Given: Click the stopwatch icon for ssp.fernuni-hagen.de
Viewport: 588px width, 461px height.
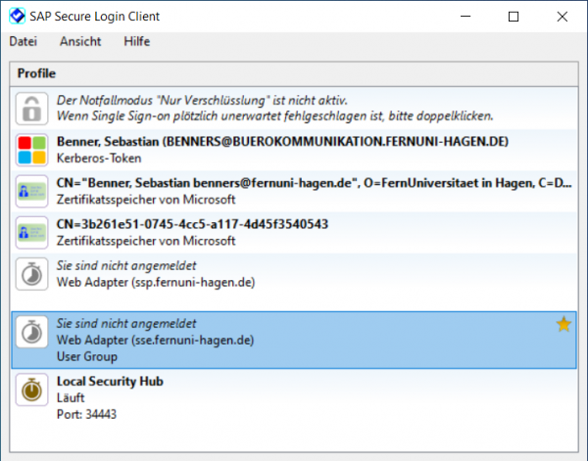Looking at the screenshot, I should [32, 274].
